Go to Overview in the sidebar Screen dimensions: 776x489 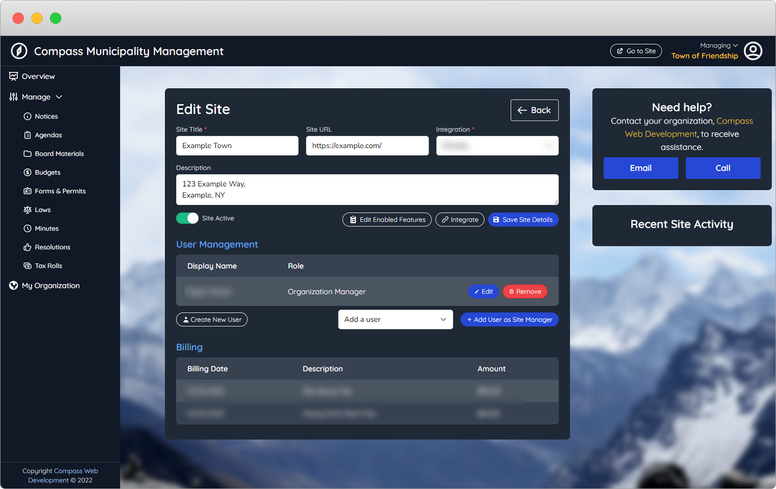click(38, 76)
